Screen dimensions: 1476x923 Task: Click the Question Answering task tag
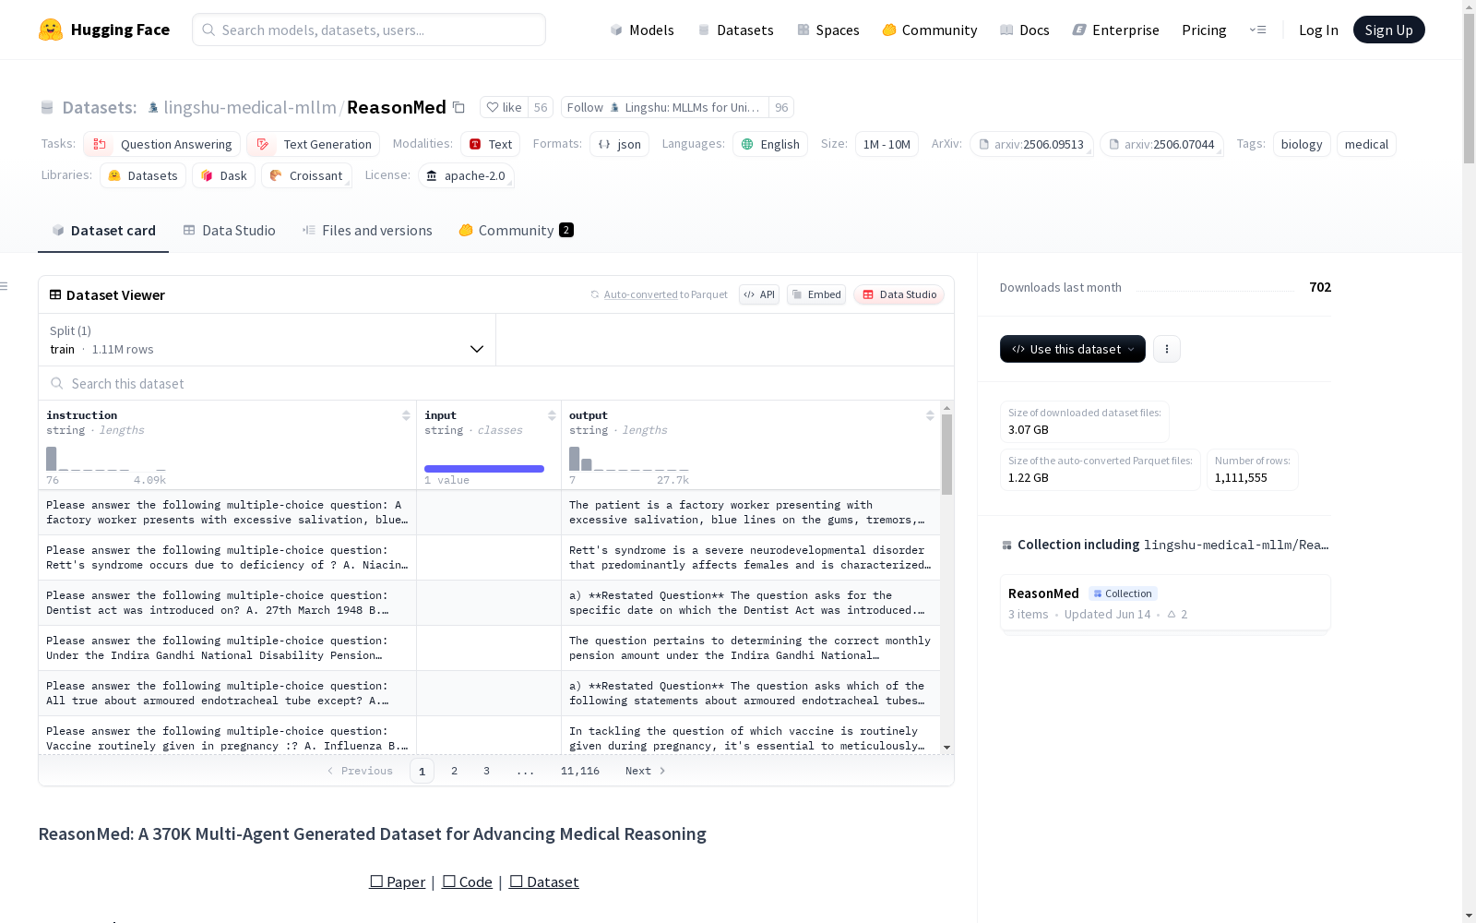[x=162, y=144]
